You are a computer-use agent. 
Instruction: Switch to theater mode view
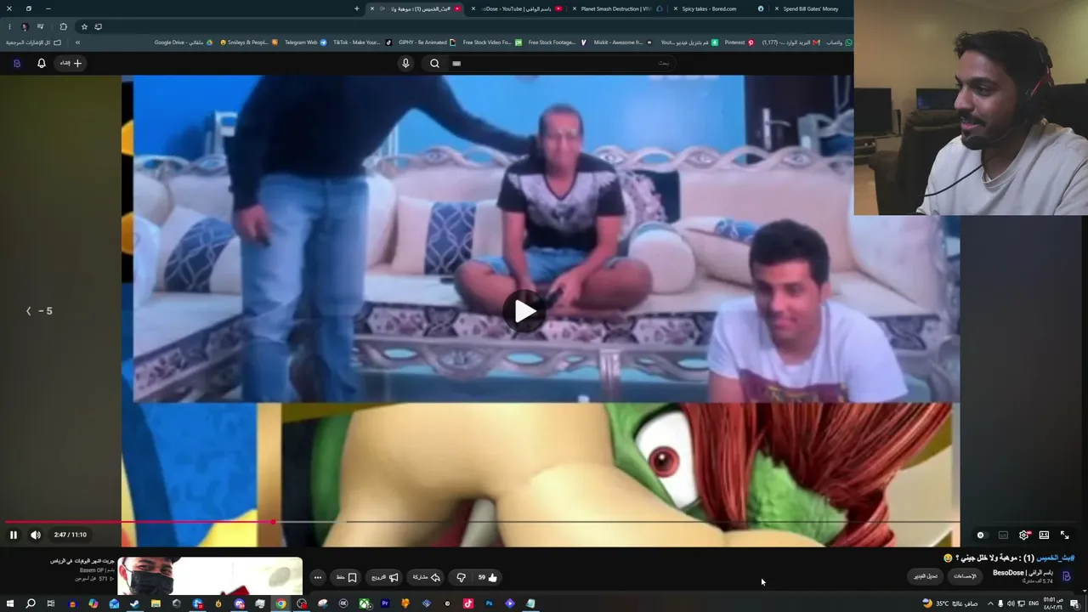1044,535
